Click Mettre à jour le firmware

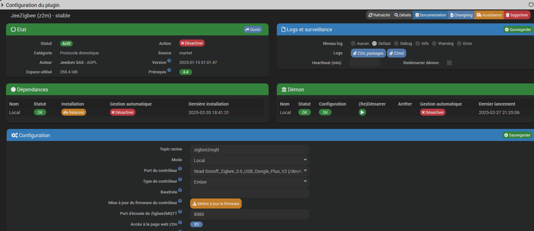click(x=216, y=204)
